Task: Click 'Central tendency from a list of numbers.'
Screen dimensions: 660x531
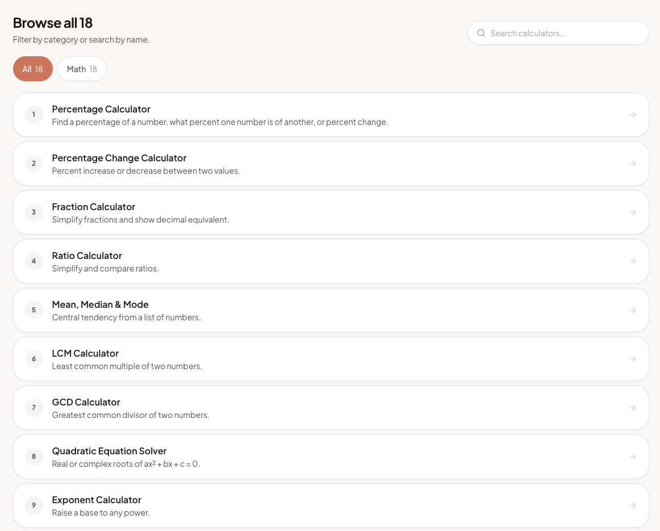Action: point(126,317)
